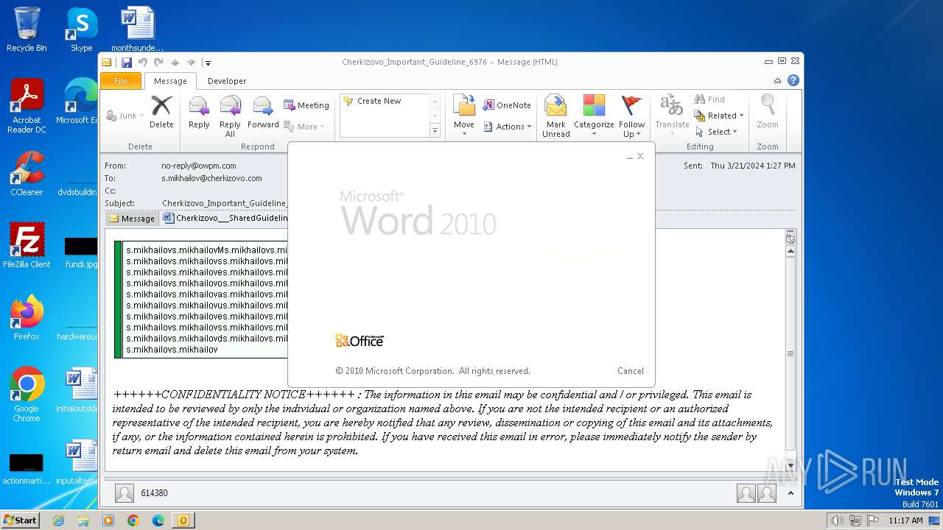Send message to OneNote
The image size is (943, 530).
(x=507, y=105)
